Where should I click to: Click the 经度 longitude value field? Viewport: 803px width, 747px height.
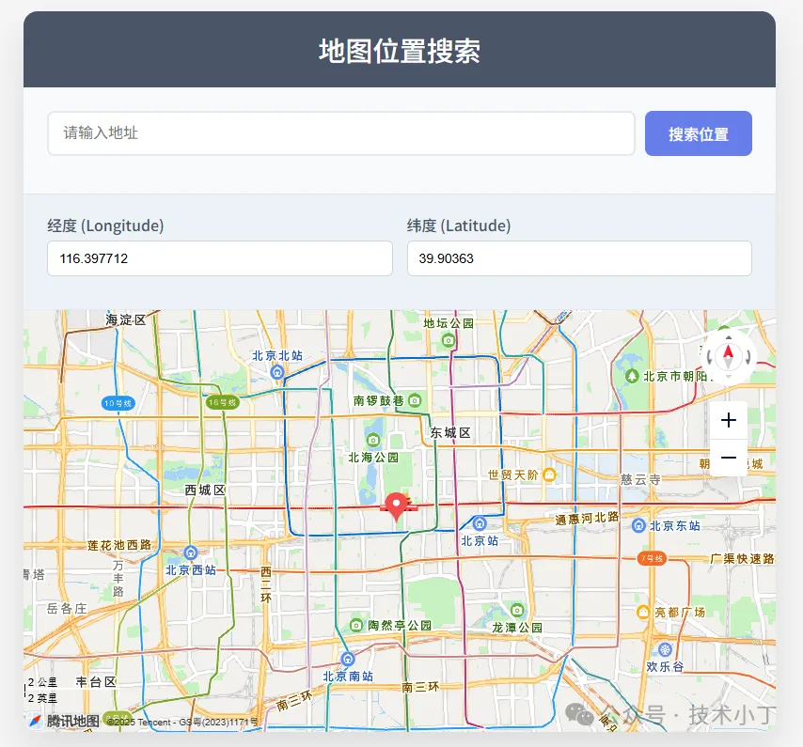click(220, 258)
